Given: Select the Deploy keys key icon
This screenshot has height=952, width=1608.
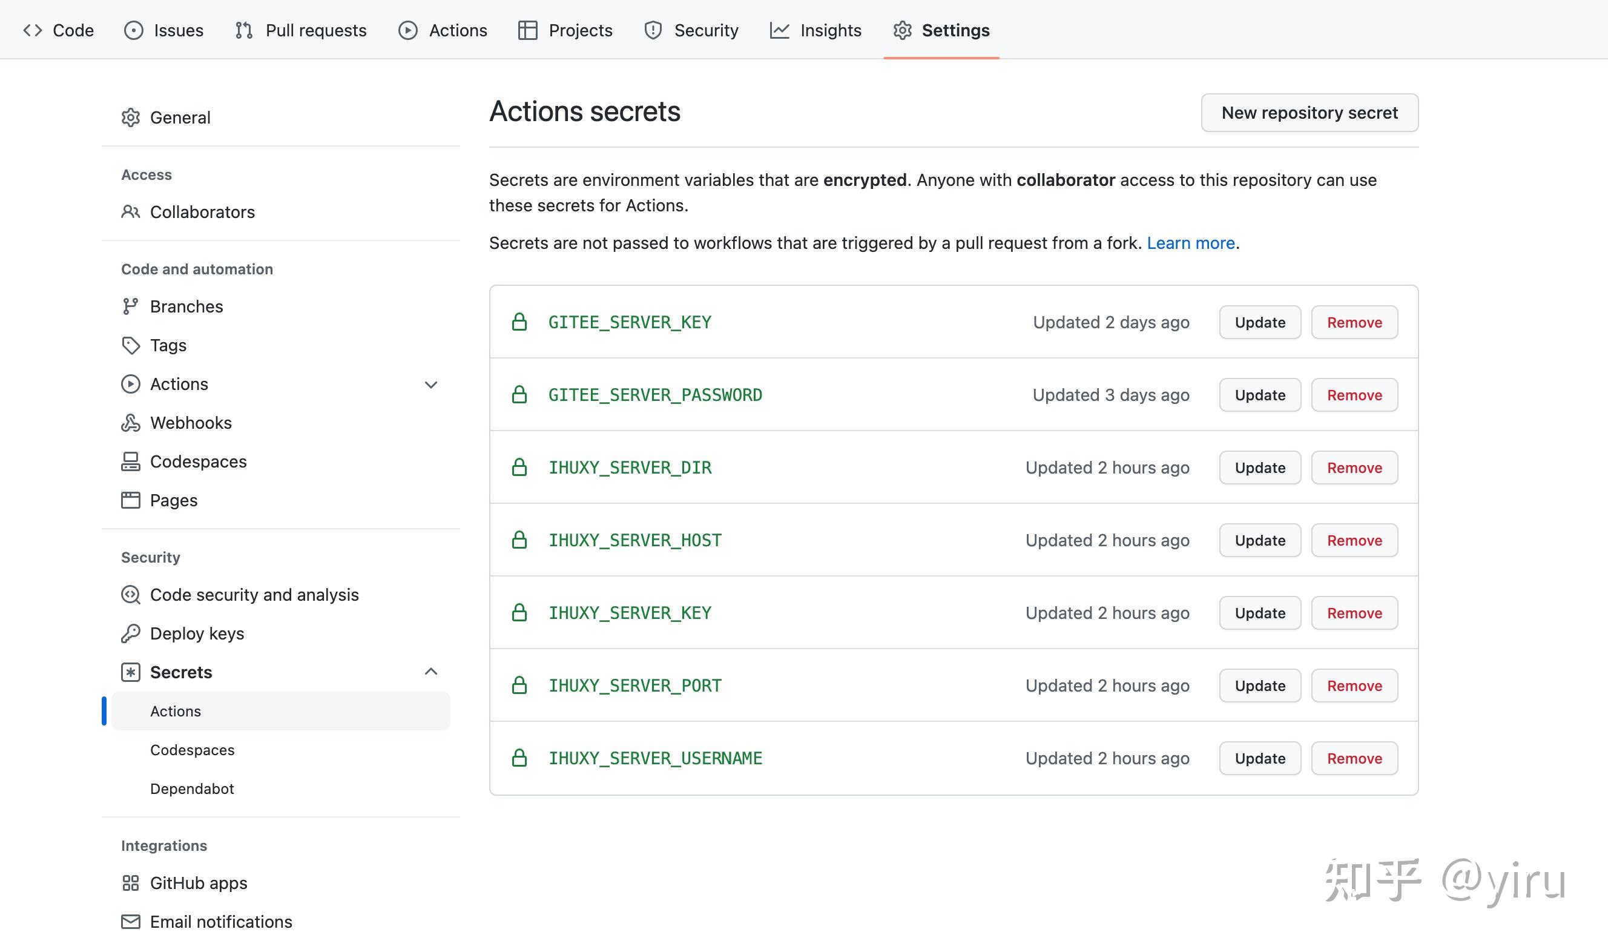Looking at the screenshot, I should (x=131, y=633).
